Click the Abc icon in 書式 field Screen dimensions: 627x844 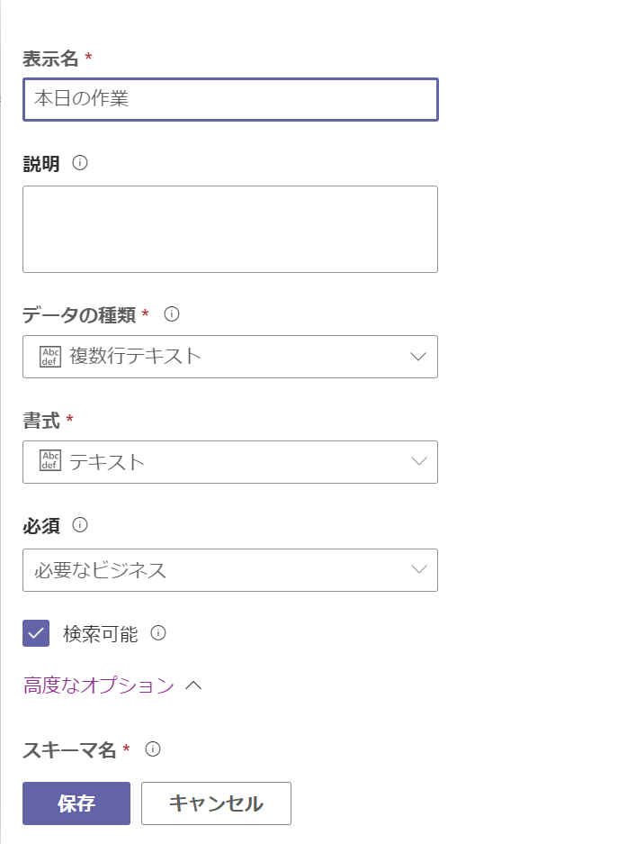pos(50,462)
